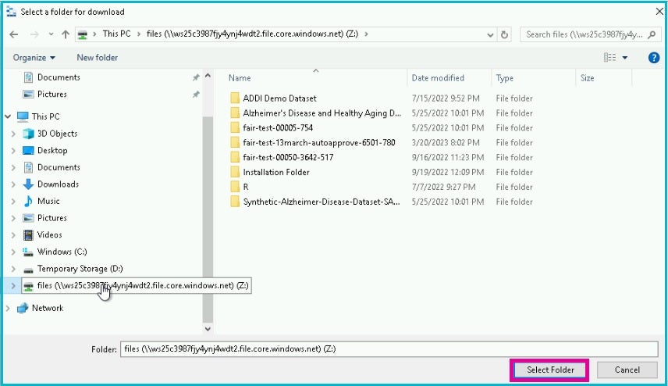Click the Forward navigation arrow
Viewport: 668px width, 386px height.
[34, 34]
